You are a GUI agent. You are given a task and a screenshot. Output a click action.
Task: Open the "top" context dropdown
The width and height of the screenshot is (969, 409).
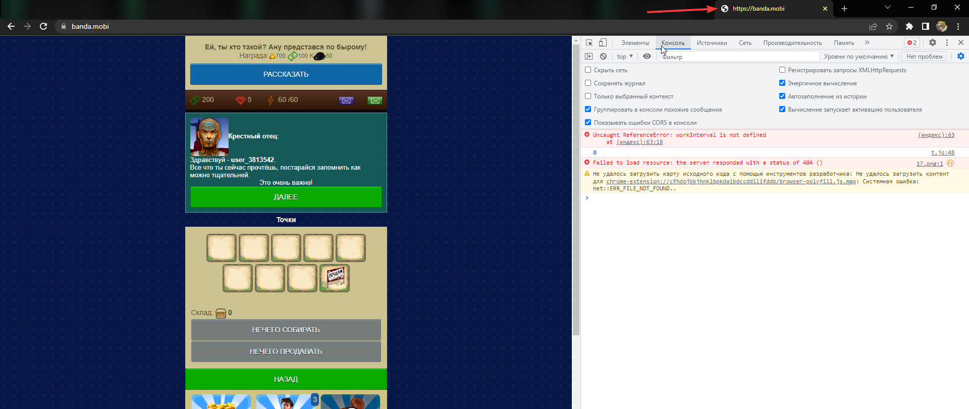(624, 57)
